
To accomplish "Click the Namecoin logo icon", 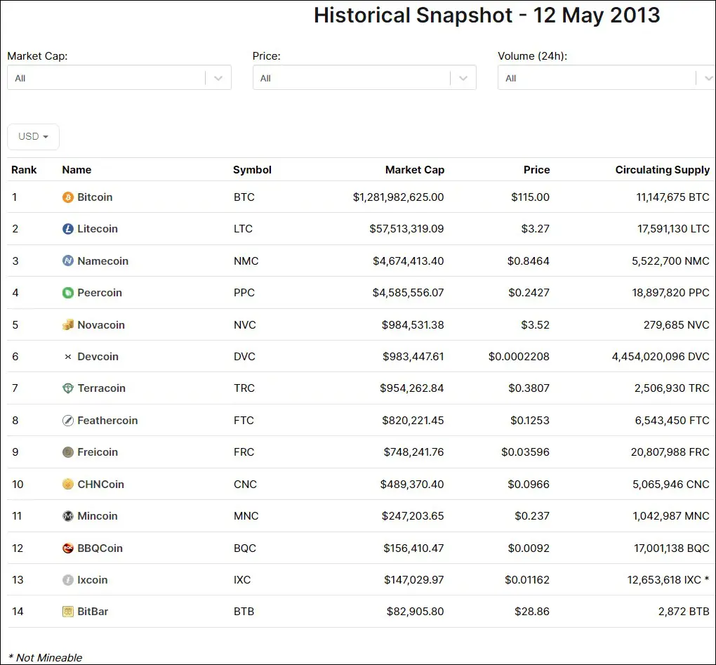I will point(67,261).
